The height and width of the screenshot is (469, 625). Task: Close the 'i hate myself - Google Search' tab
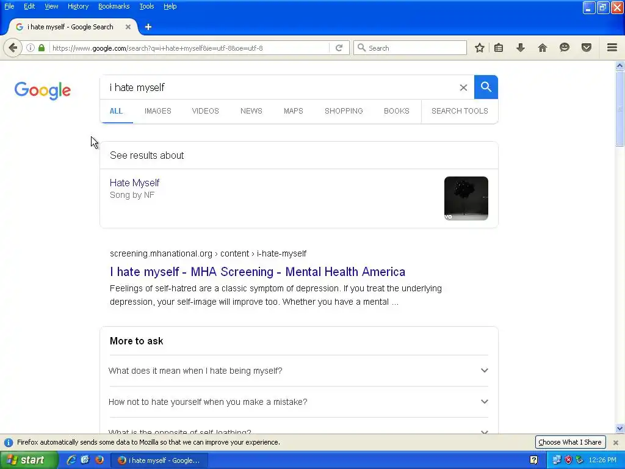point(128,27)
